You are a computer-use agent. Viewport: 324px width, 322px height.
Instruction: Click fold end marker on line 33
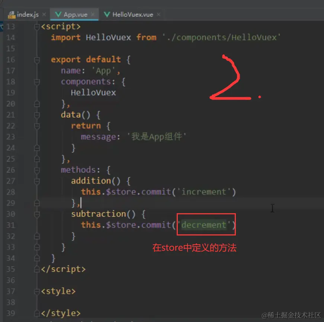tap(37, 247)
